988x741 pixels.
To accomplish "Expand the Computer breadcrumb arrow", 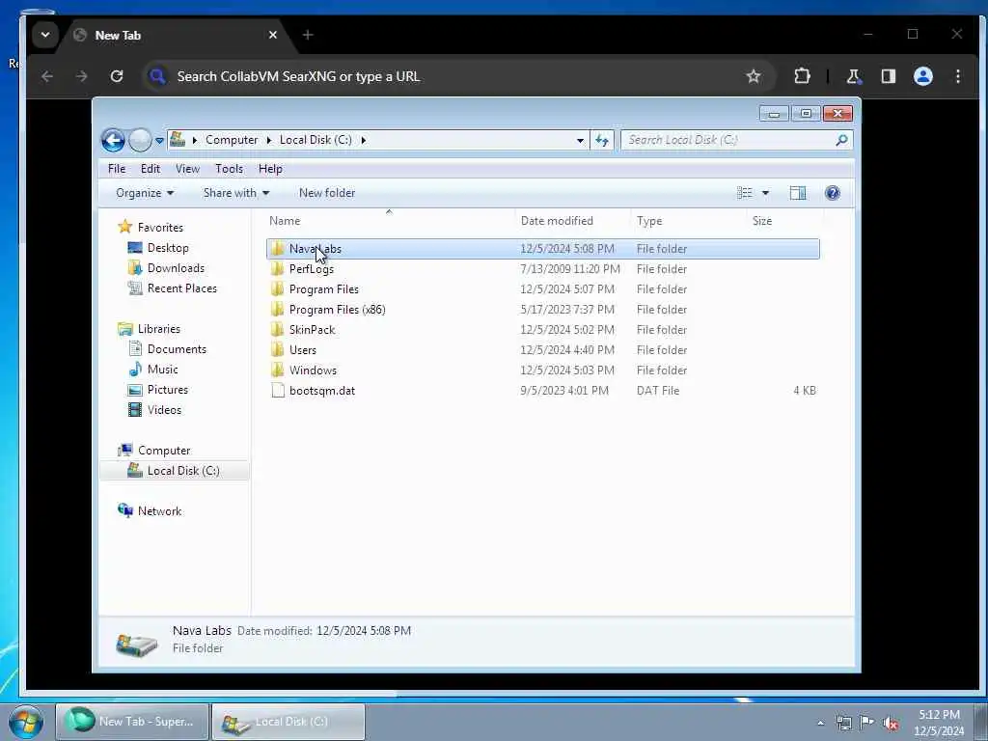I will [x=269, y=140].
